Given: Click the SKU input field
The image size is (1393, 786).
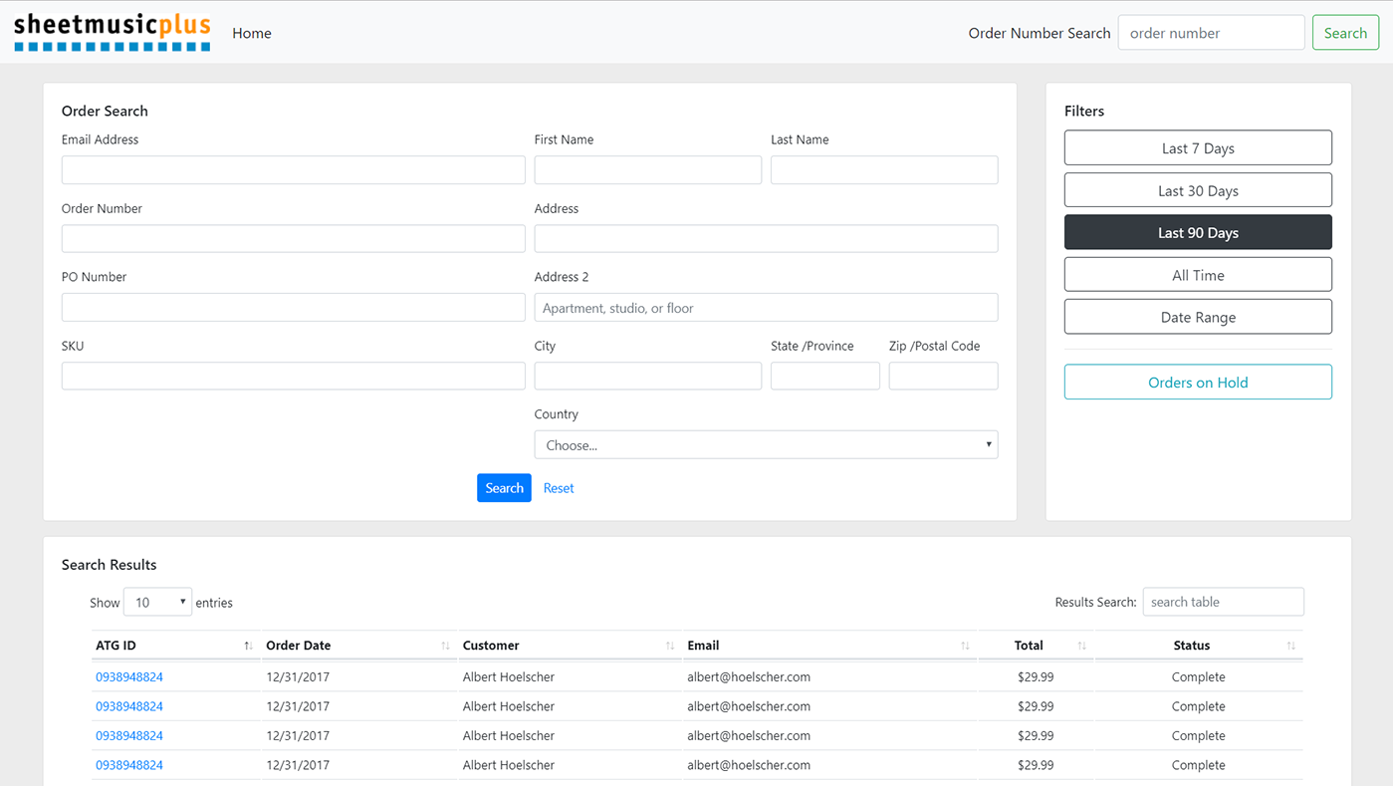Looking at the screenshot, I should coord(293,376).
